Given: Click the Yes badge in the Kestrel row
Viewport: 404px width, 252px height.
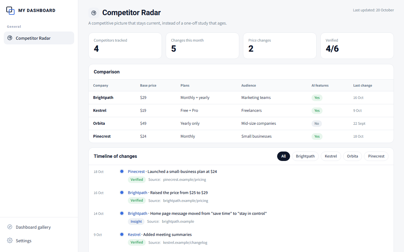Looking at the screenshot, I should pos(317,111).
